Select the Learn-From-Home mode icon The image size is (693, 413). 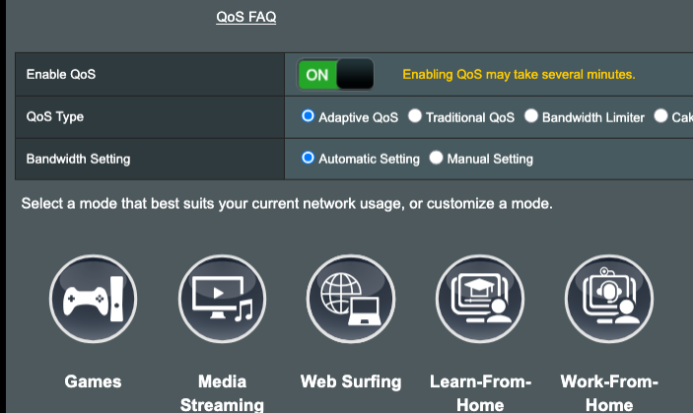480,297
